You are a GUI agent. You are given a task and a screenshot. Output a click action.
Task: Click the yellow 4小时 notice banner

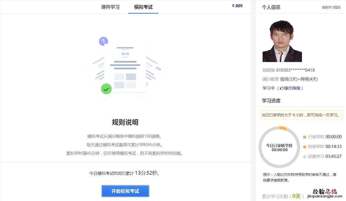(301, 115)
